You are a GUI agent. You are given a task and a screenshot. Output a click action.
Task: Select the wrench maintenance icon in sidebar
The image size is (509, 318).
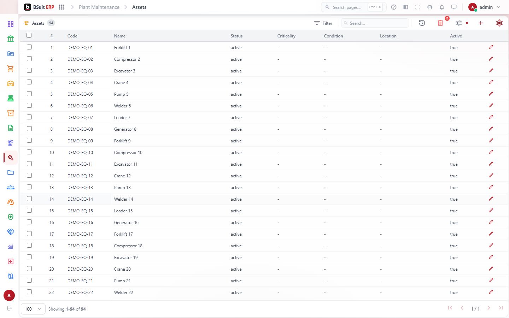[11, 158]
